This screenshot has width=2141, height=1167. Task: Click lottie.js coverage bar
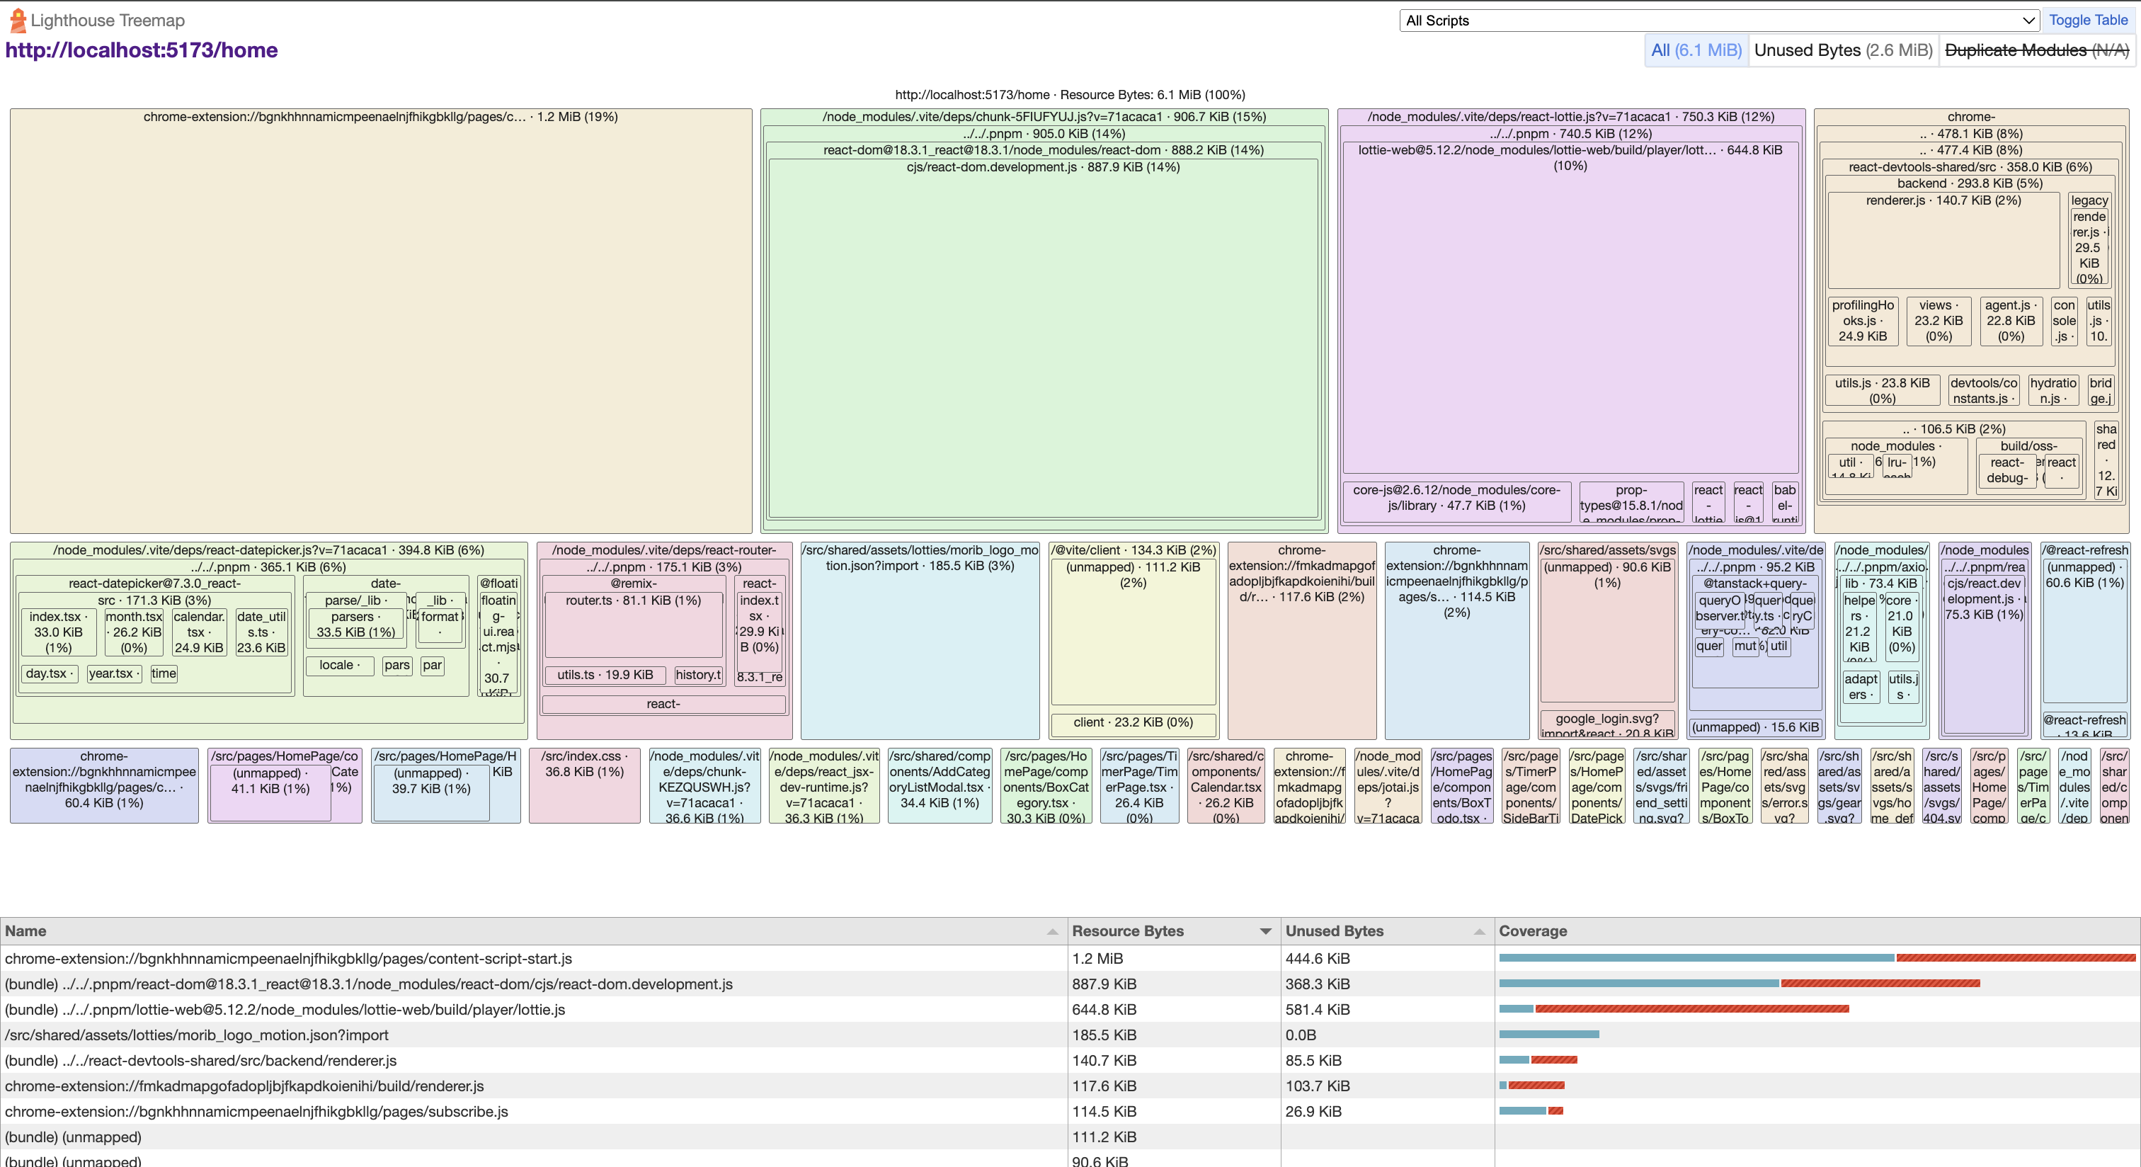coord(1673,1009)
